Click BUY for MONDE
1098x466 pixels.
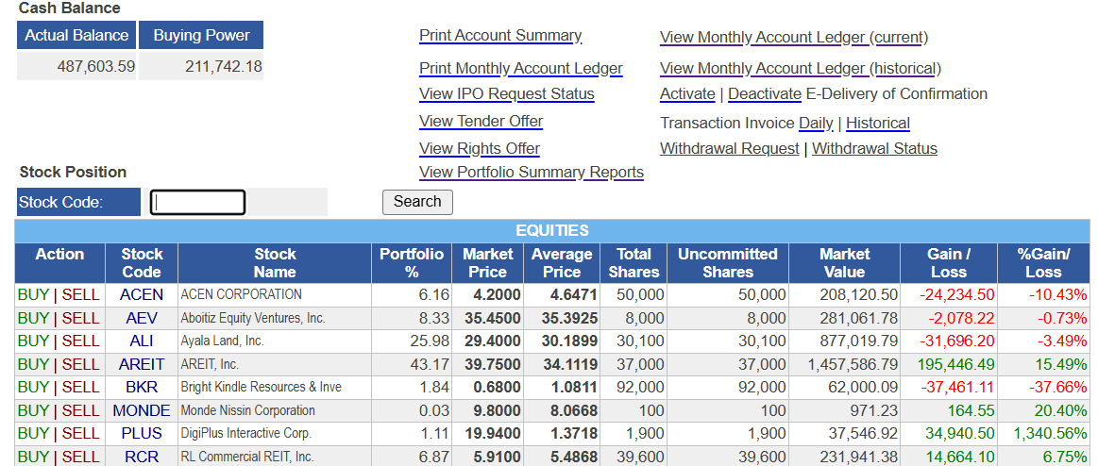(x=33, y=410)
